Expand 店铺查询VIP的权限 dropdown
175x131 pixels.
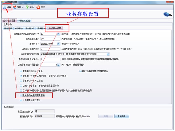point(108,54)
